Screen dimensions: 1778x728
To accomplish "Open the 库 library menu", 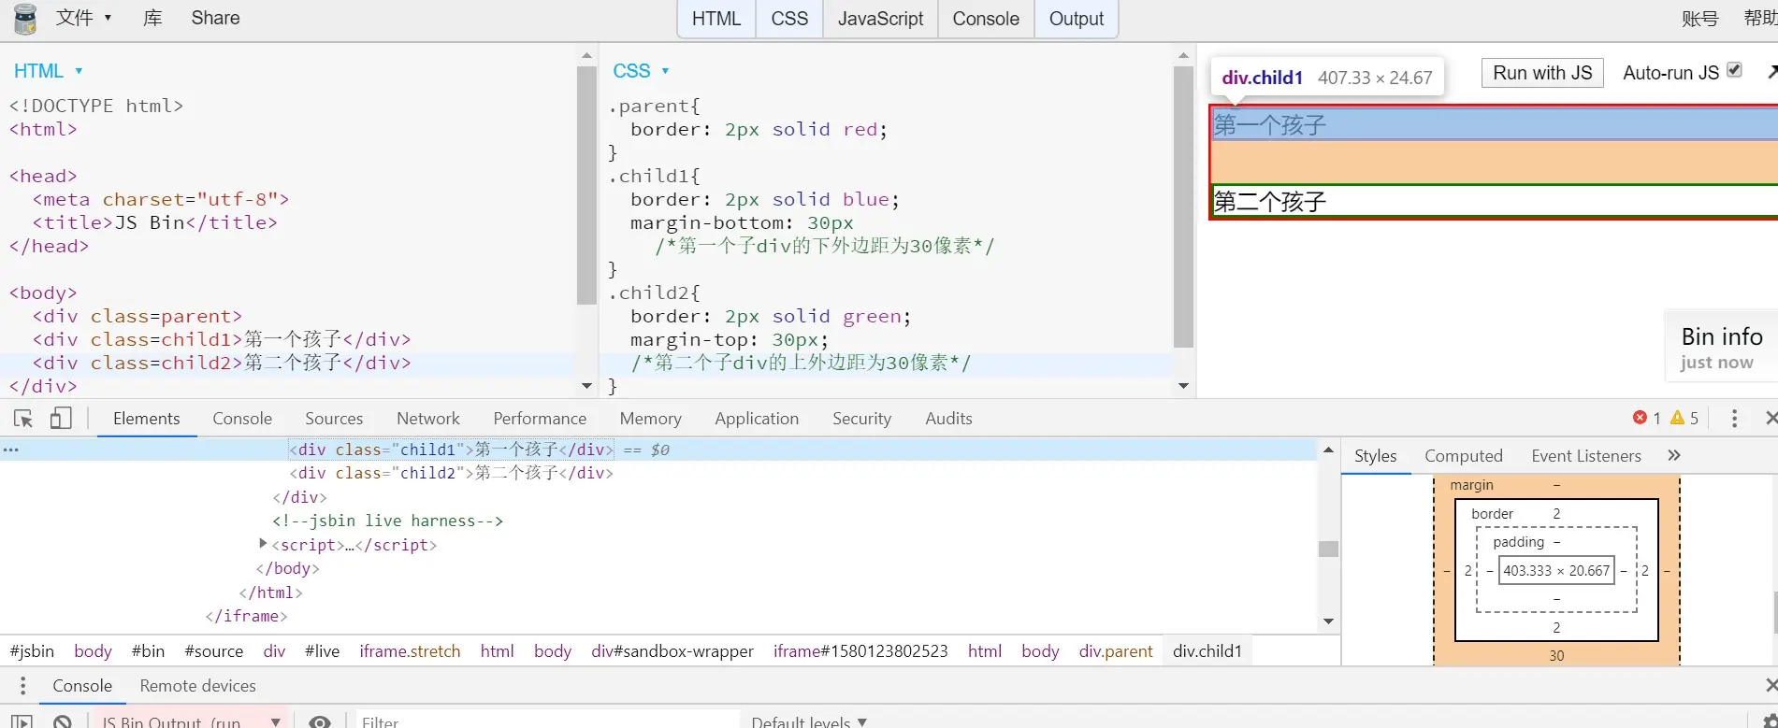I will [152, 18].
